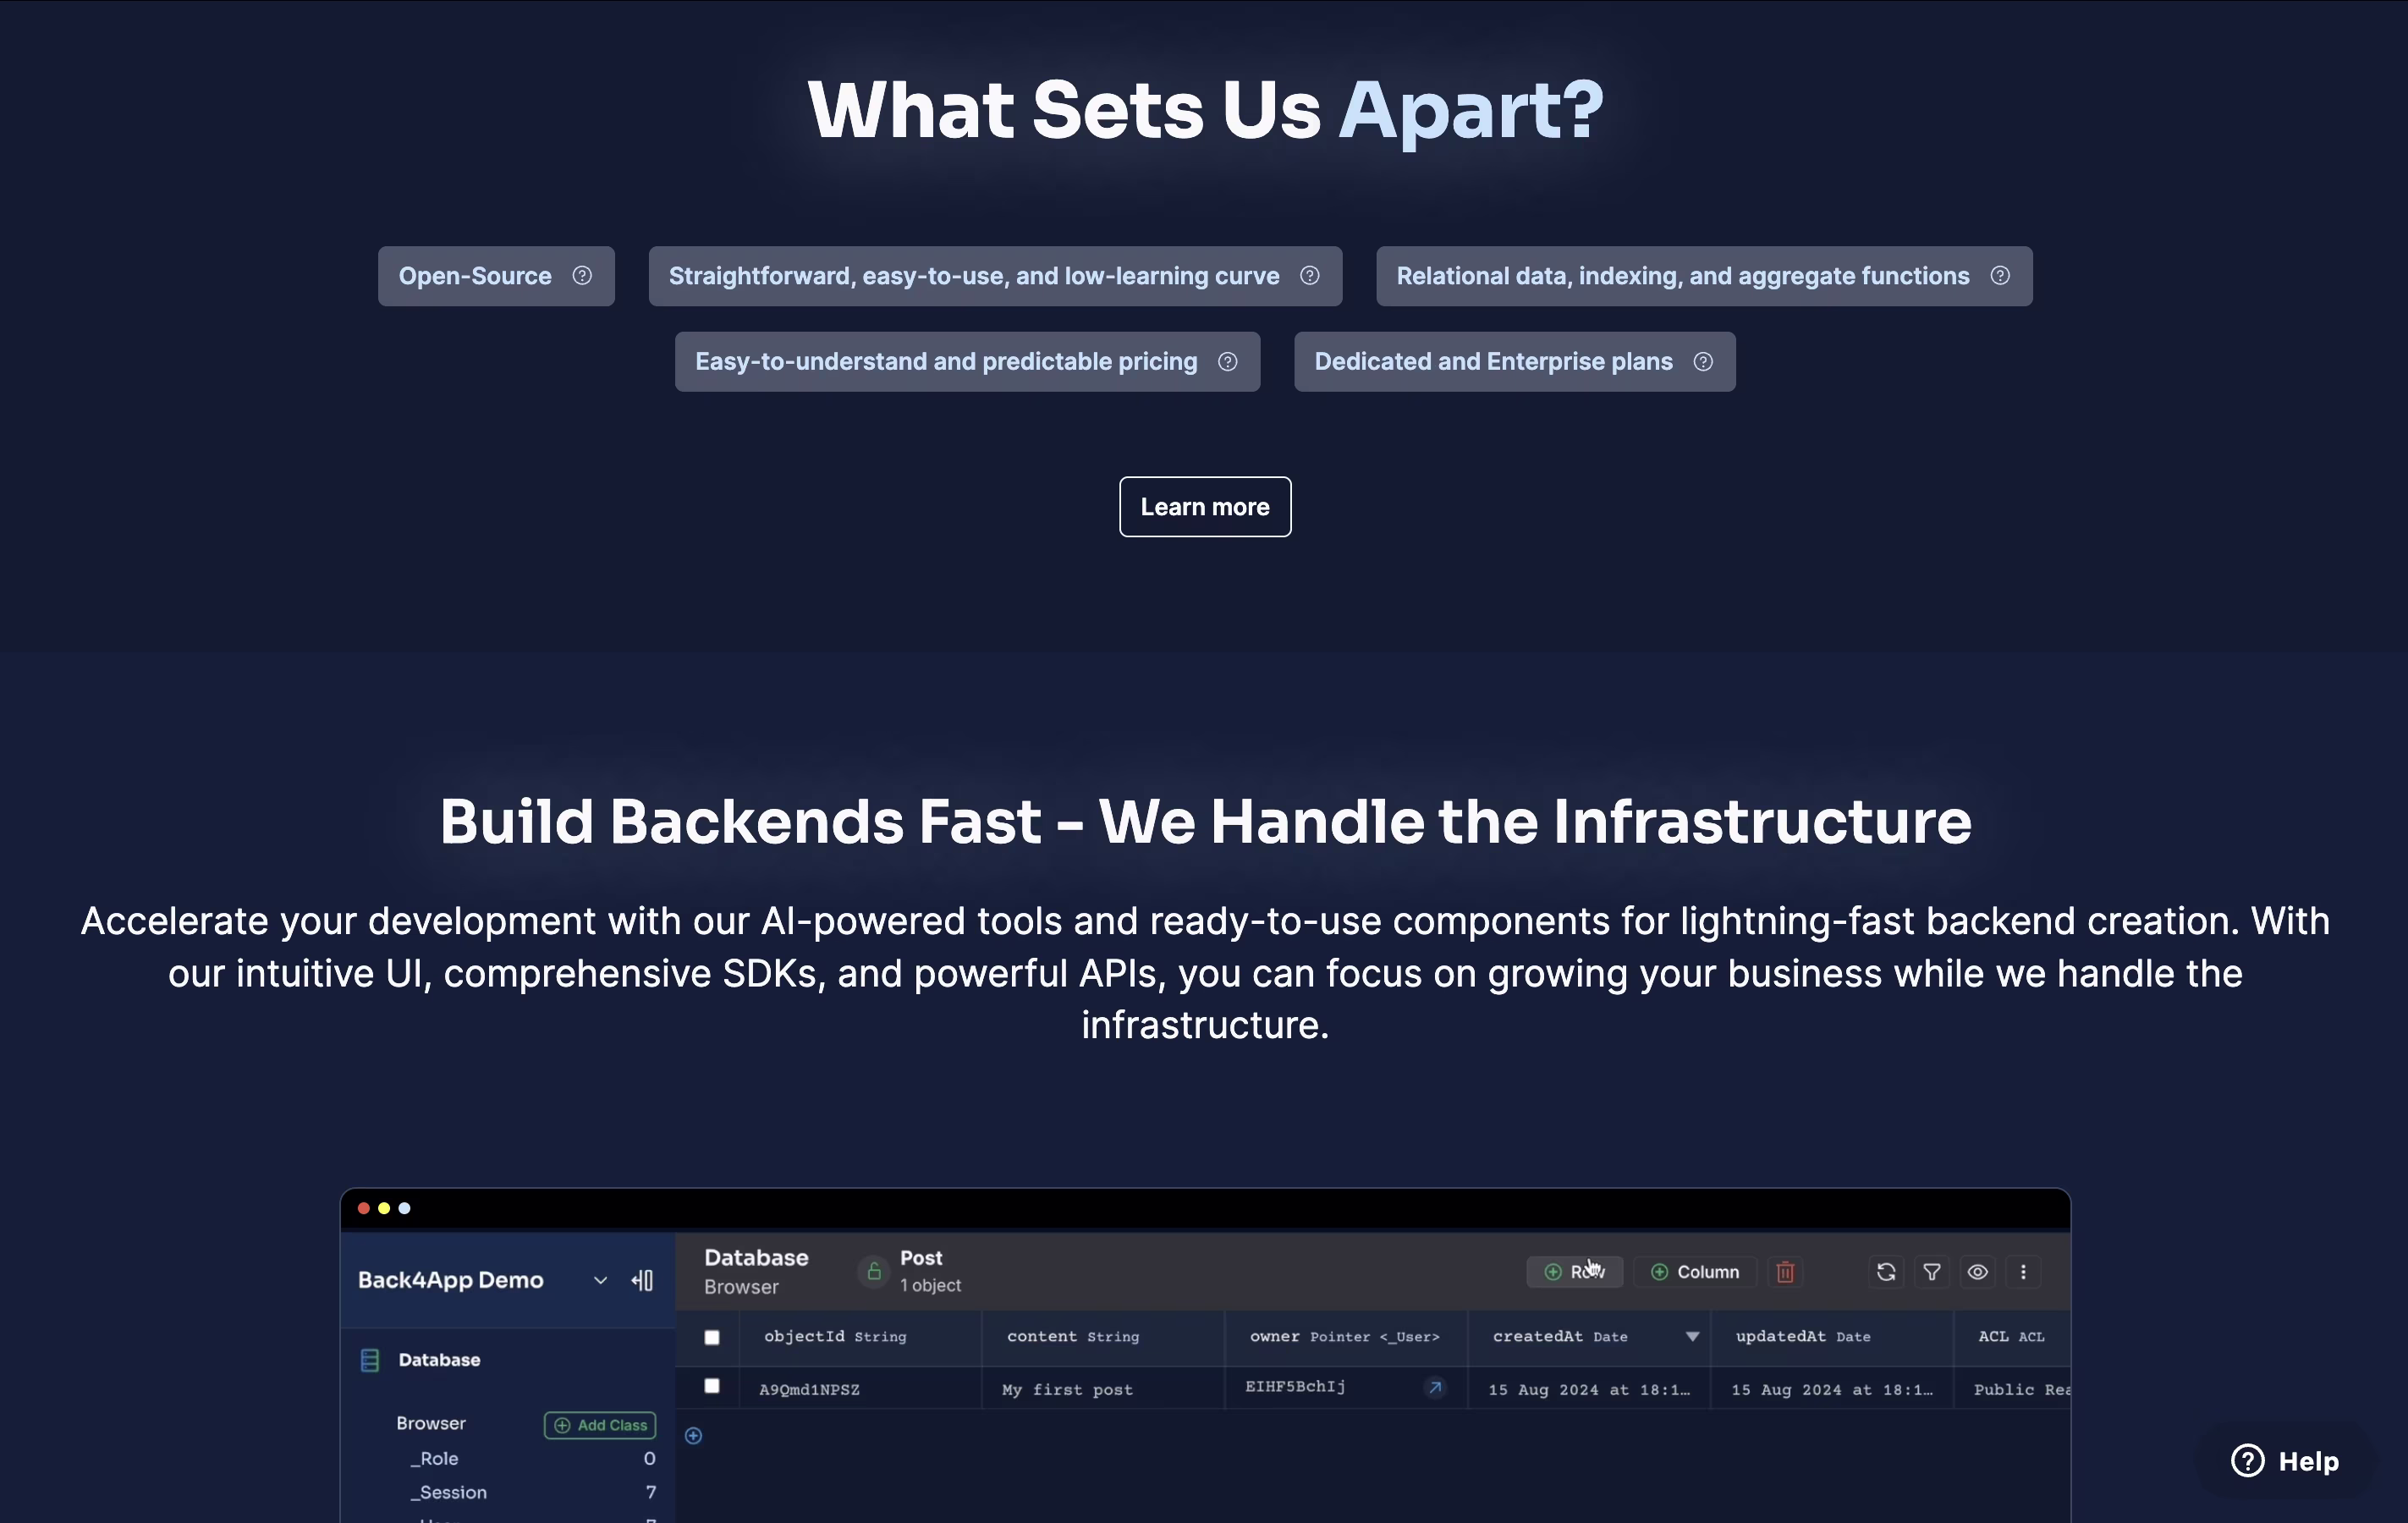This screenshot has width=2408, height=1523.
Task: Select the _Session class in sidebar
Action: [449, 1492]
